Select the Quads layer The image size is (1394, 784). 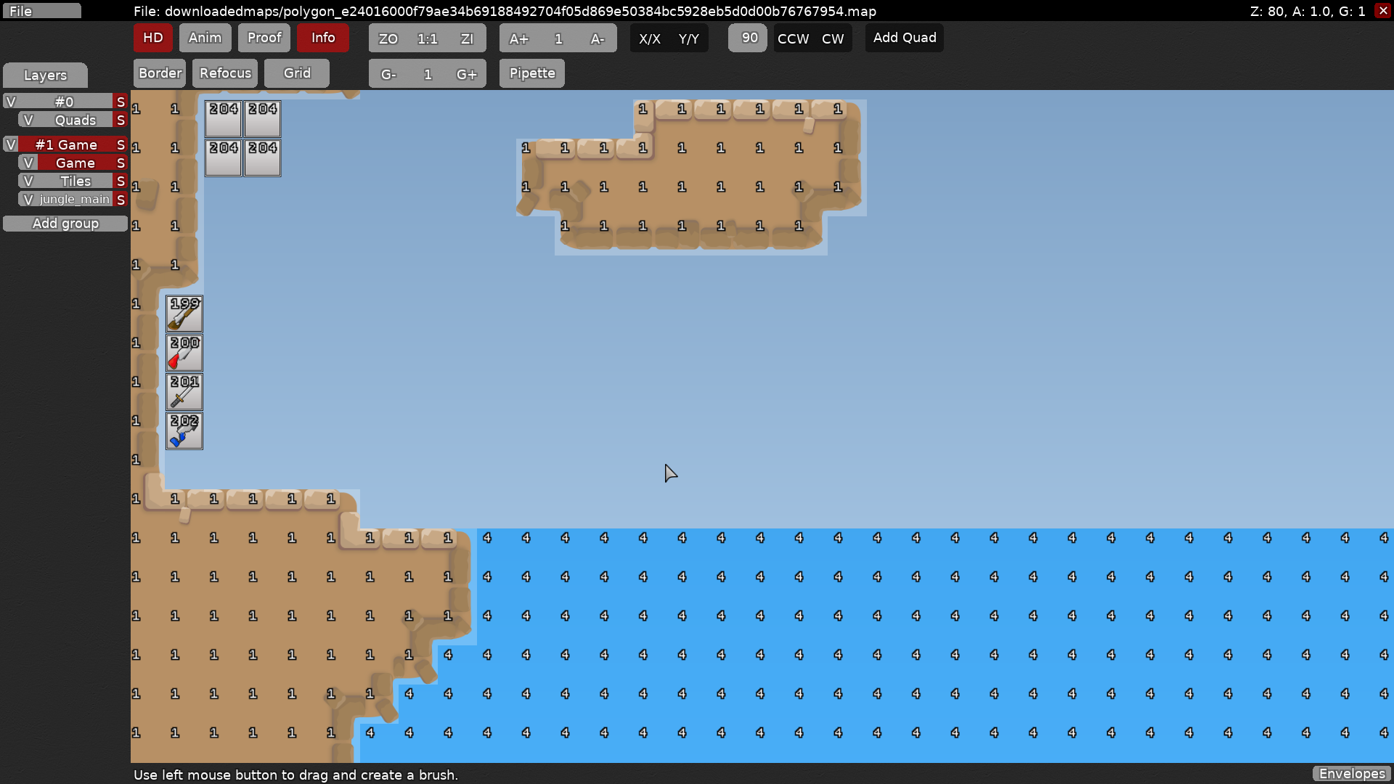click(x=76, y=120)
